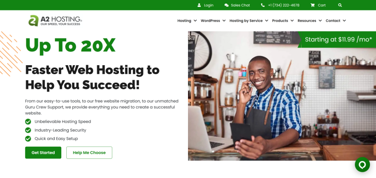The image size is (376, 178).
Task: Open the green live chat widget
Action: [x=362, y=165]
